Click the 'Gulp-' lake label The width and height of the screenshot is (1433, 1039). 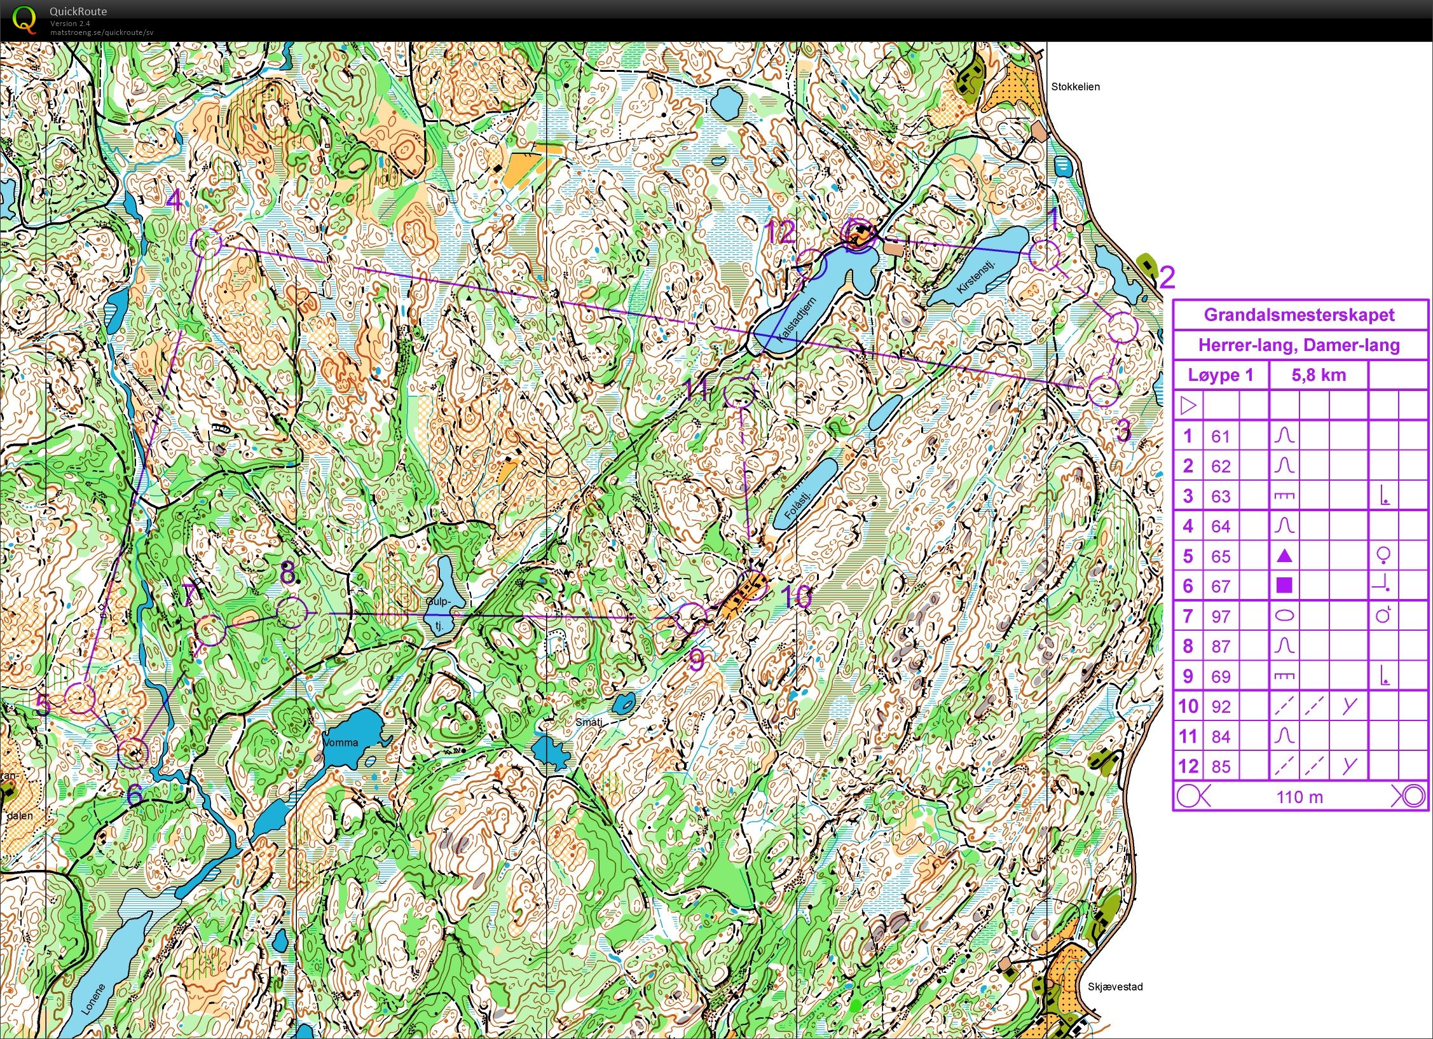click(x=438, y=602)
